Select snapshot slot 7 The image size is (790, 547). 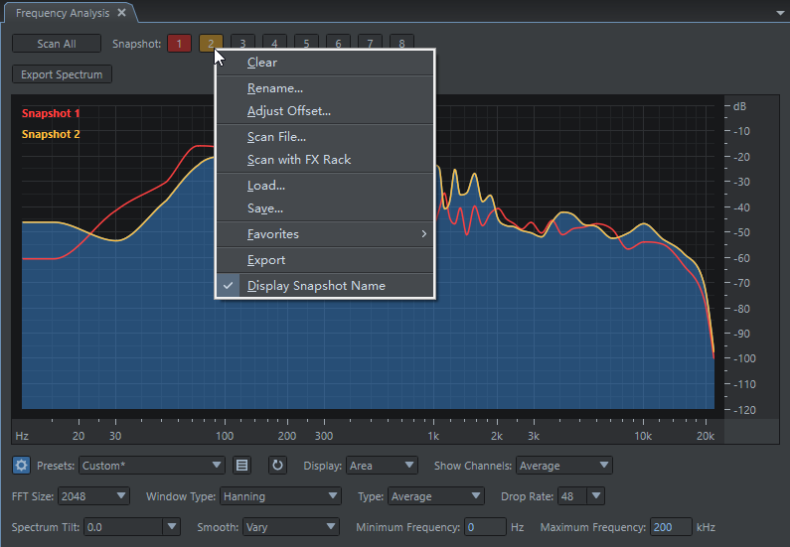(370, 42)
